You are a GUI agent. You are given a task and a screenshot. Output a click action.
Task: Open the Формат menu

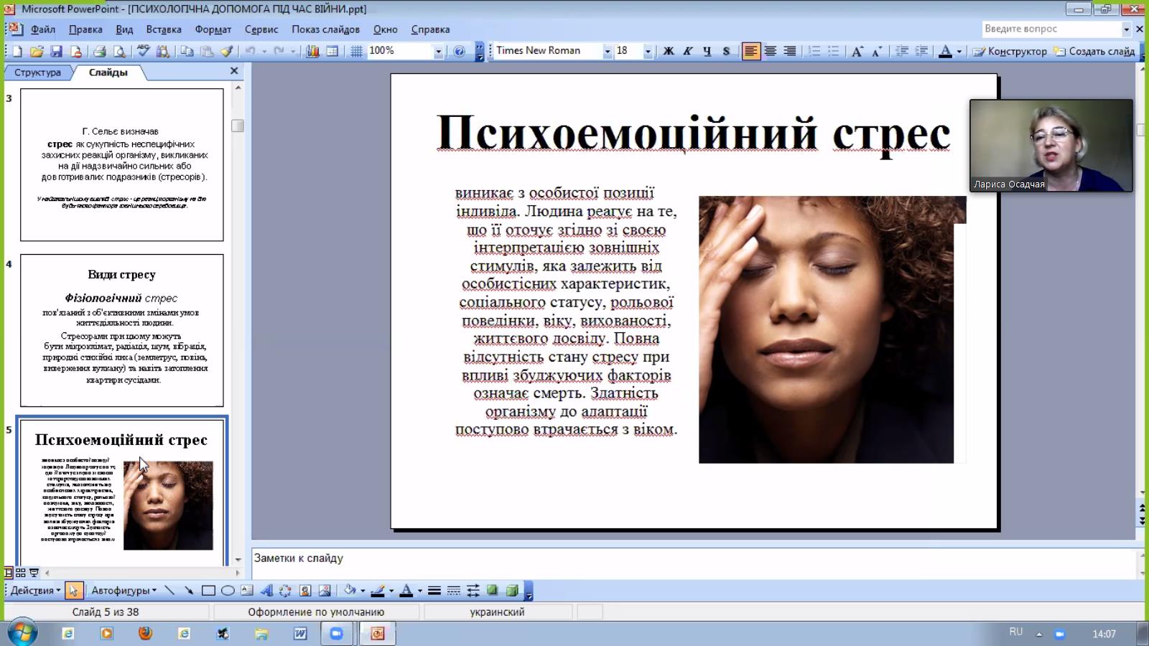213,29
